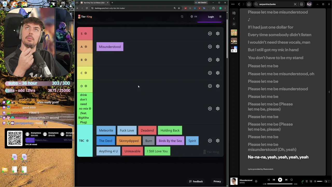Toggle the lyrics view in Spotify
This screenshot has height=187, width=332.
click(302, 181)
